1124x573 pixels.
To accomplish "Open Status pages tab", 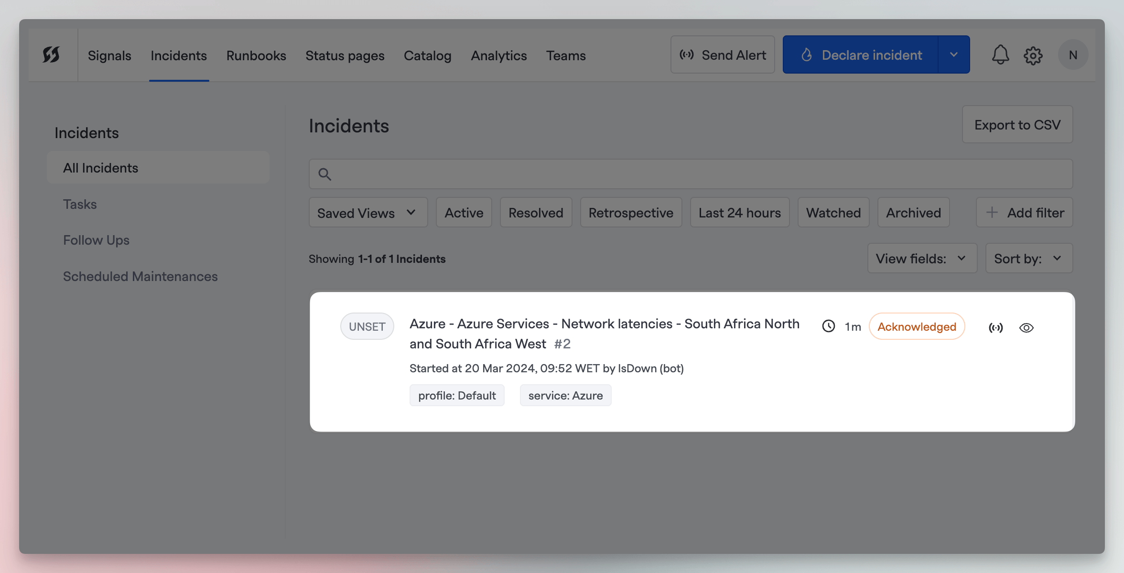I will coord(345,55).
